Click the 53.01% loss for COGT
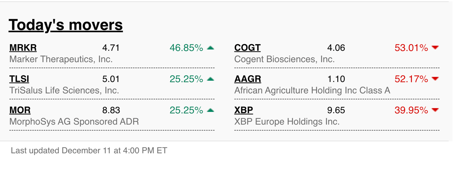The image size is (454, 169). click(x=411, y=48)
